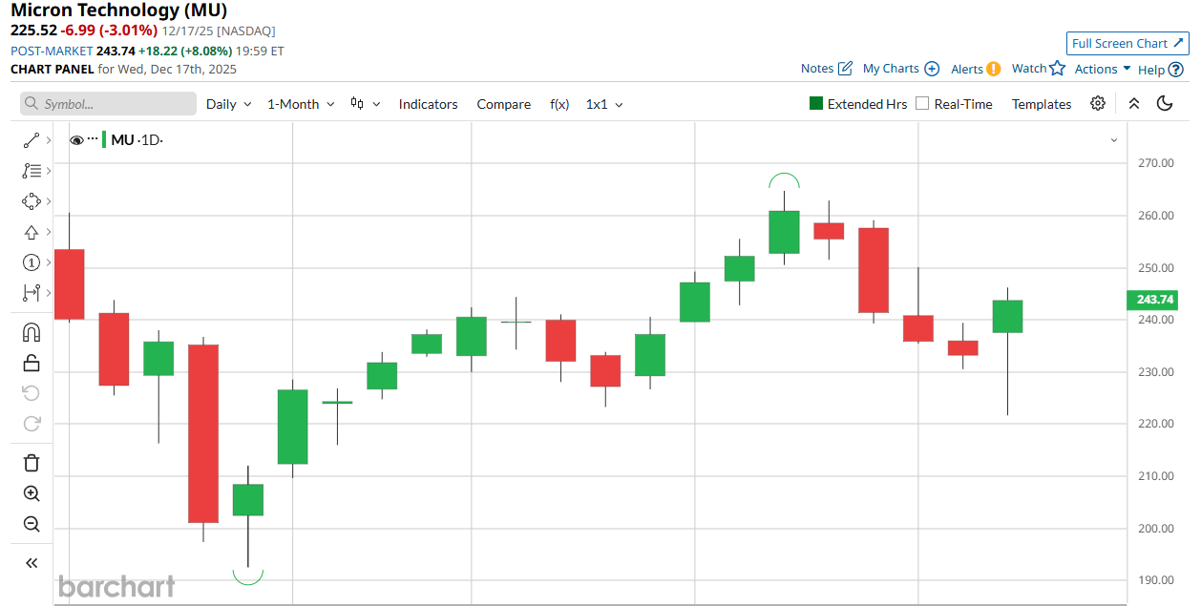Toggle MU series visibility eye

click(76, 140)
